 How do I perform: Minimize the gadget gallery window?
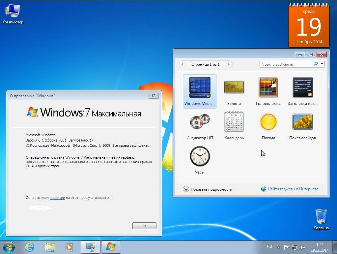[x=300, y=55]
